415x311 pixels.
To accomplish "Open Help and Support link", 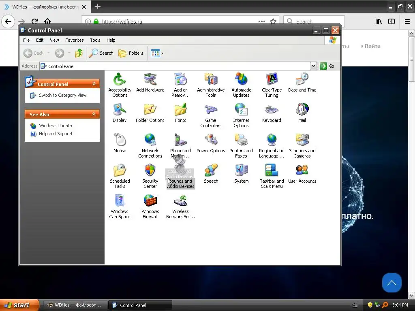I will (x=56, y=134).
